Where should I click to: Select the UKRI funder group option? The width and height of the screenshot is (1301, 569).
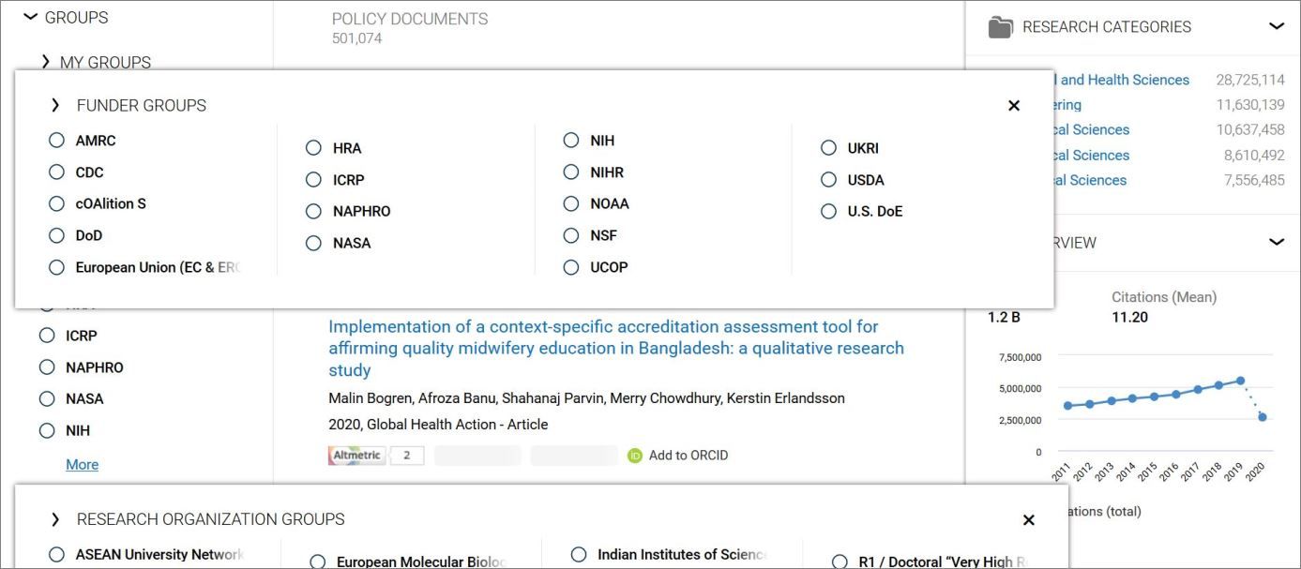[x=828, y=148]
